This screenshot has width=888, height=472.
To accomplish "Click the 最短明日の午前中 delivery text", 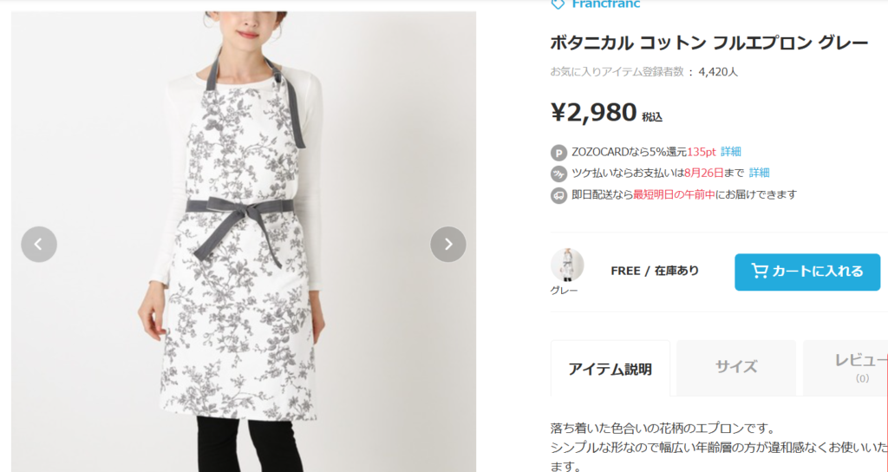I will click(x=674, y=194).
